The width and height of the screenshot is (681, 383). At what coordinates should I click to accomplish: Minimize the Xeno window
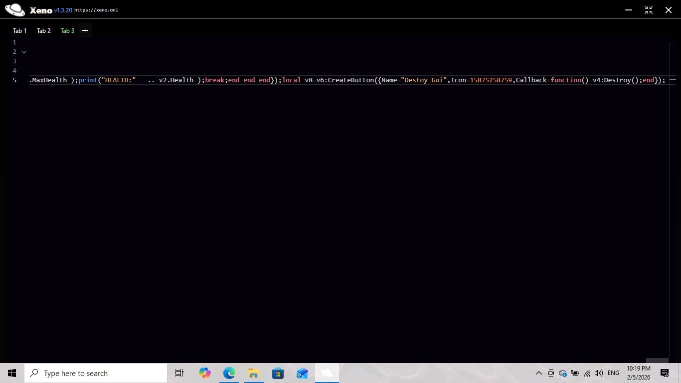[629, 10]
